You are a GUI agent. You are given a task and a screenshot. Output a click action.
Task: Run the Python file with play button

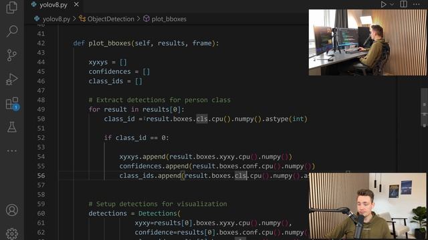[x=383, y=5]
